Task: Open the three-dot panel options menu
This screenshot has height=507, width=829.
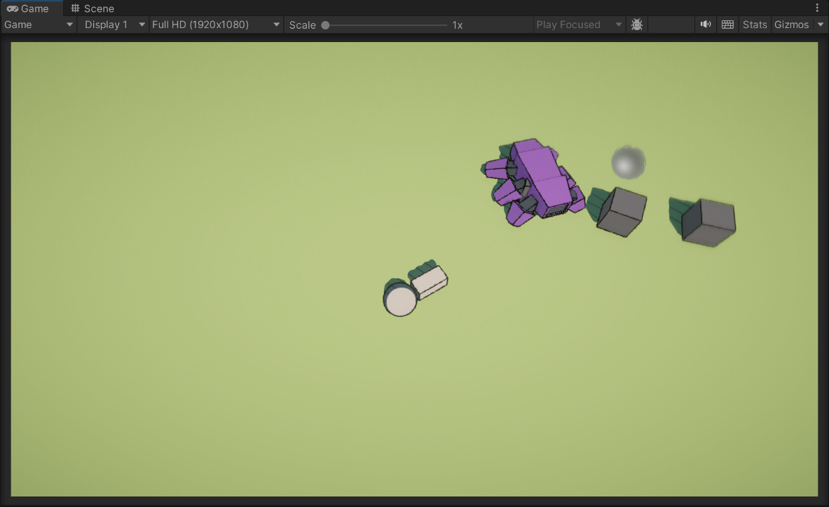Action: click(x=817, y=8)
